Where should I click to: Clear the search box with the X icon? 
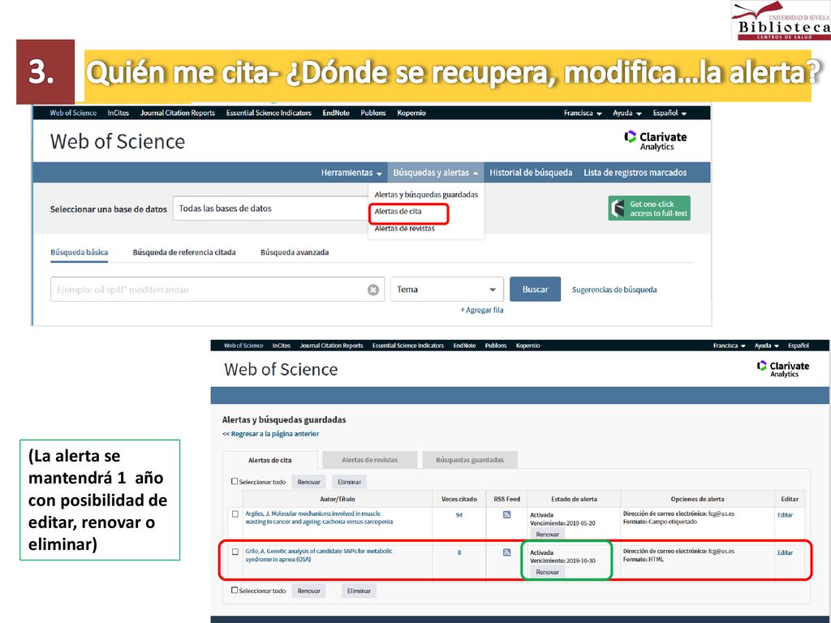pos(373,290)
